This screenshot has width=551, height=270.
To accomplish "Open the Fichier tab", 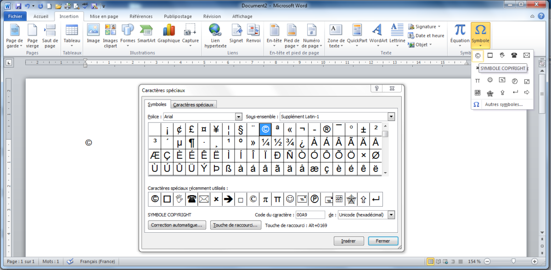I will (x=16, y=17).
